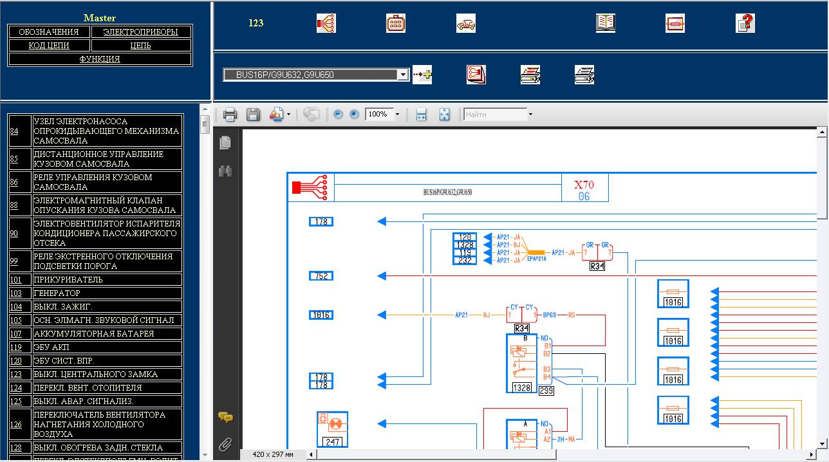The width and height of the screenshot is (829, 462).
Task: Open the red diagram pages icon
Action: [476, 75]
